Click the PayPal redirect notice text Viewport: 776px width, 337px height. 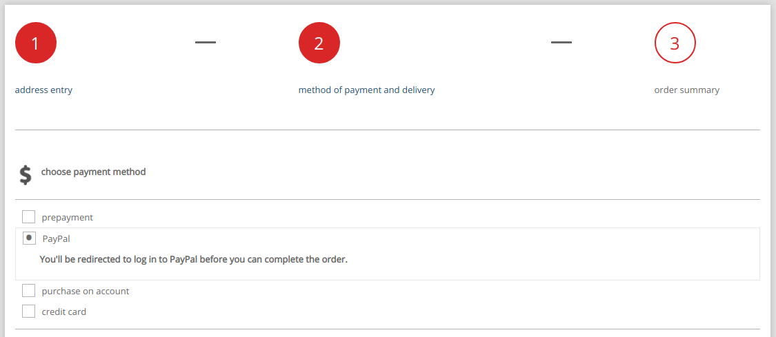[x=194, y=259]
